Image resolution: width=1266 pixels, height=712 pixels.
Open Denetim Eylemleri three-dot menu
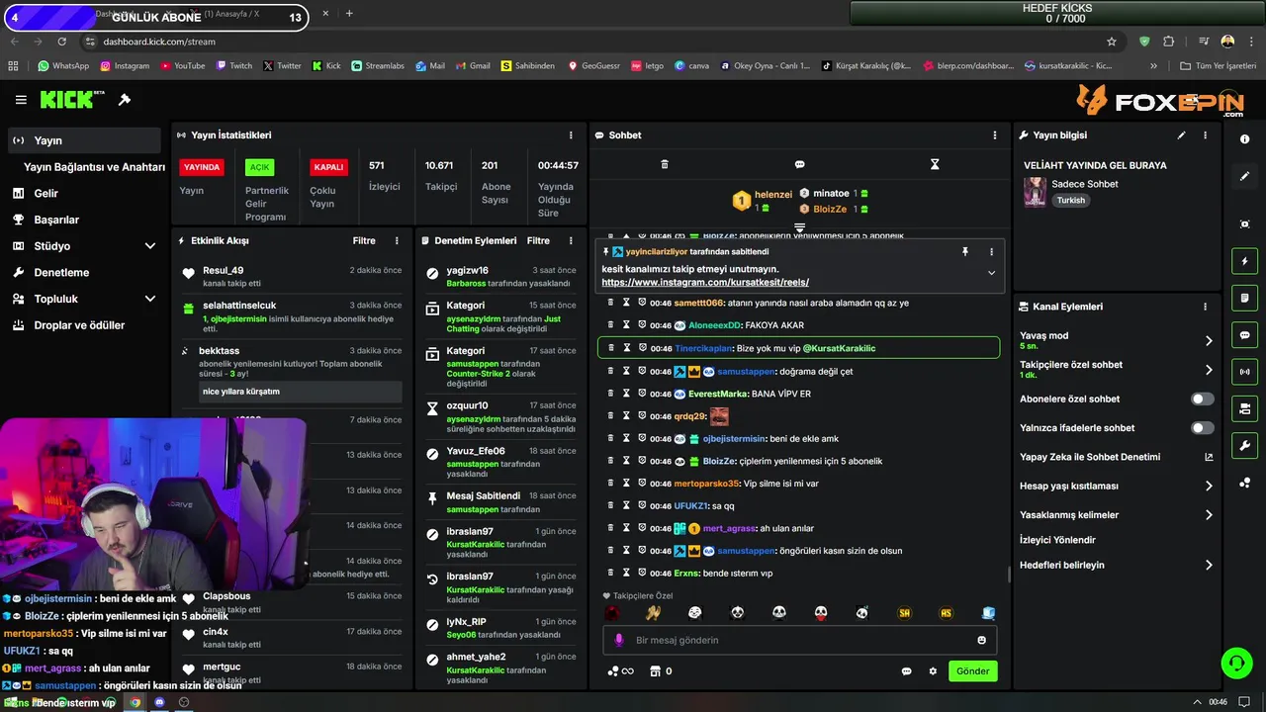(x=571, y=240)
